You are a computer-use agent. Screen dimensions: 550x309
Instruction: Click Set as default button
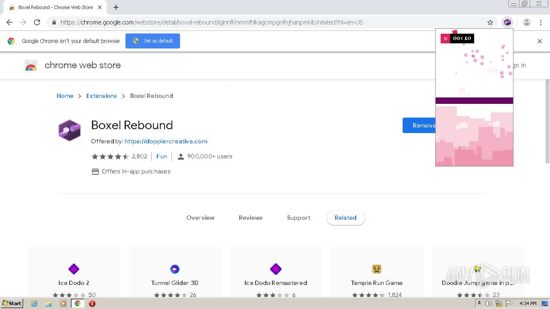pyautogui.click(x=153, y=41)
